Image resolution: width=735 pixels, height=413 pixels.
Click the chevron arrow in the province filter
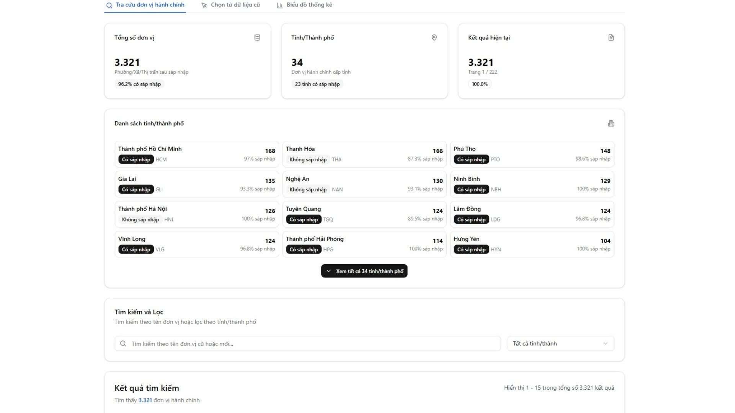[605, 343]
